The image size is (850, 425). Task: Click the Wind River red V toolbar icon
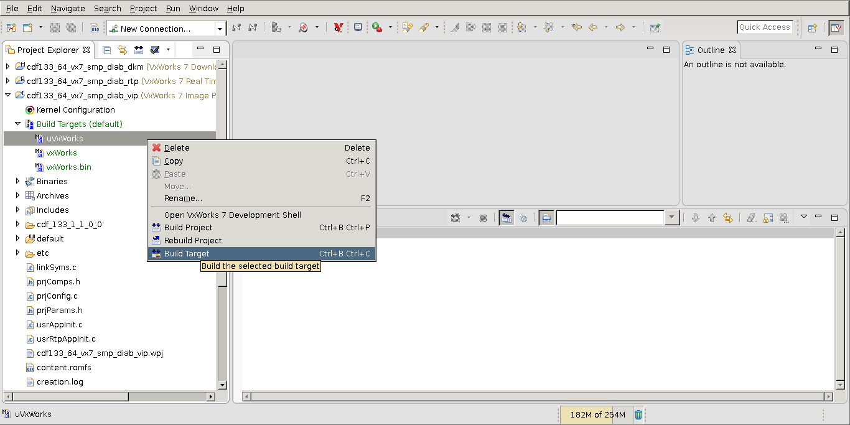tap(338, 28)
